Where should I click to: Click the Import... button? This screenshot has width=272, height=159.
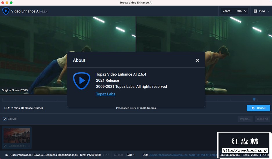pyautogui.click(x=245, y=119)
